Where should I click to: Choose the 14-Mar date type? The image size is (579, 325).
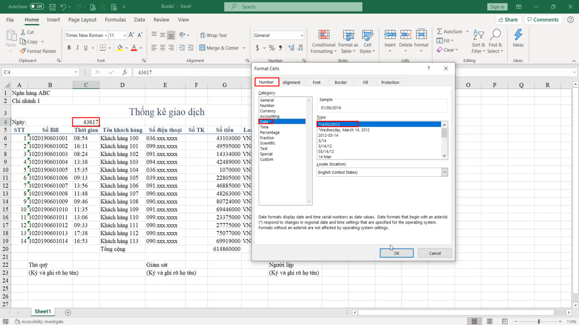(x=325, y=157)
